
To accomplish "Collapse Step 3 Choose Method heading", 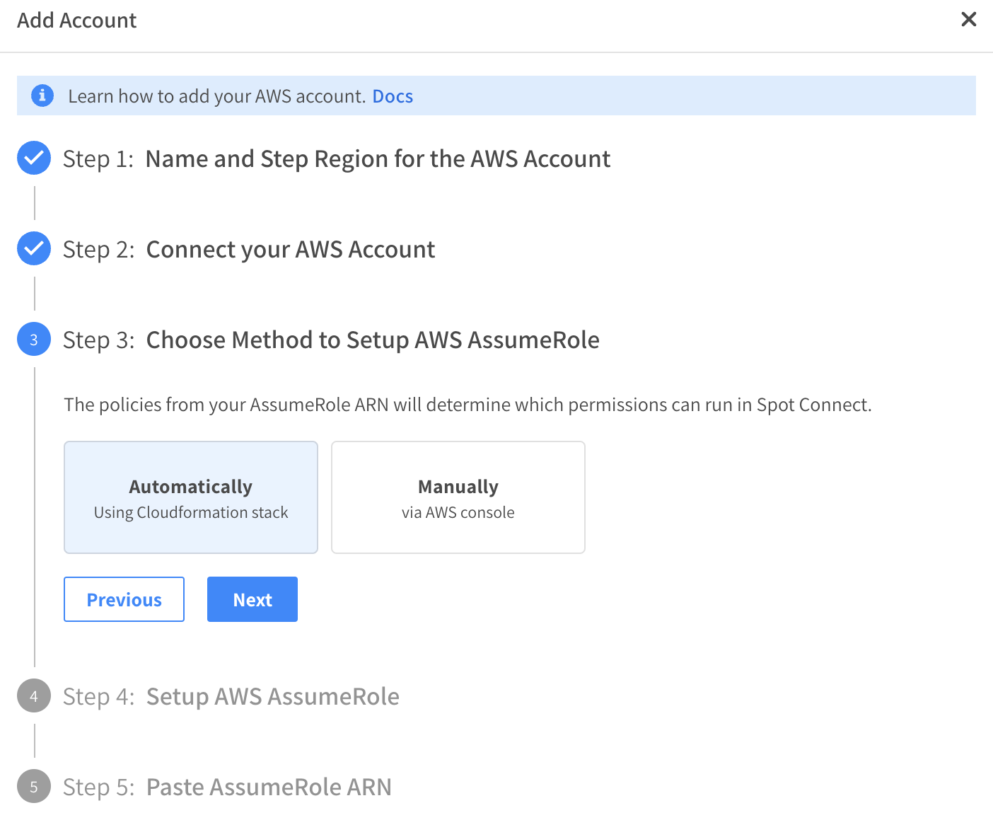I will coord(372,340).
